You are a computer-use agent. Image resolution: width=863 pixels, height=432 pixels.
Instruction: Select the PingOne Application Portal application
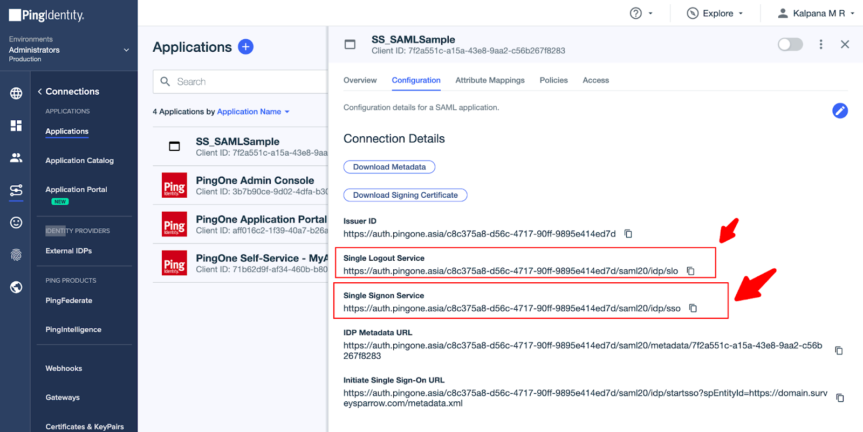click(x=241, y=224)
